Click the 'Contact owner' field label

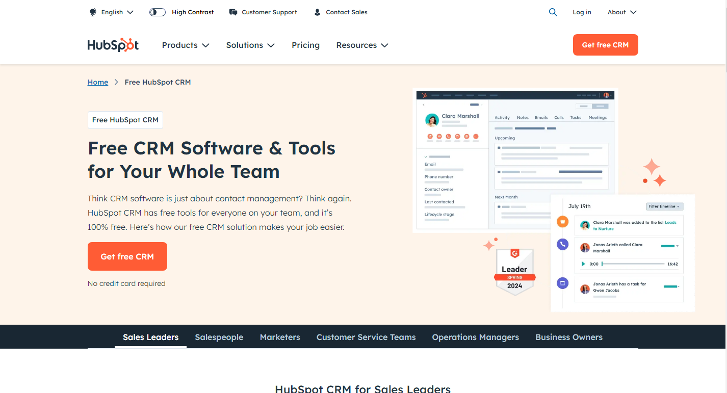[x=439, y=189]
